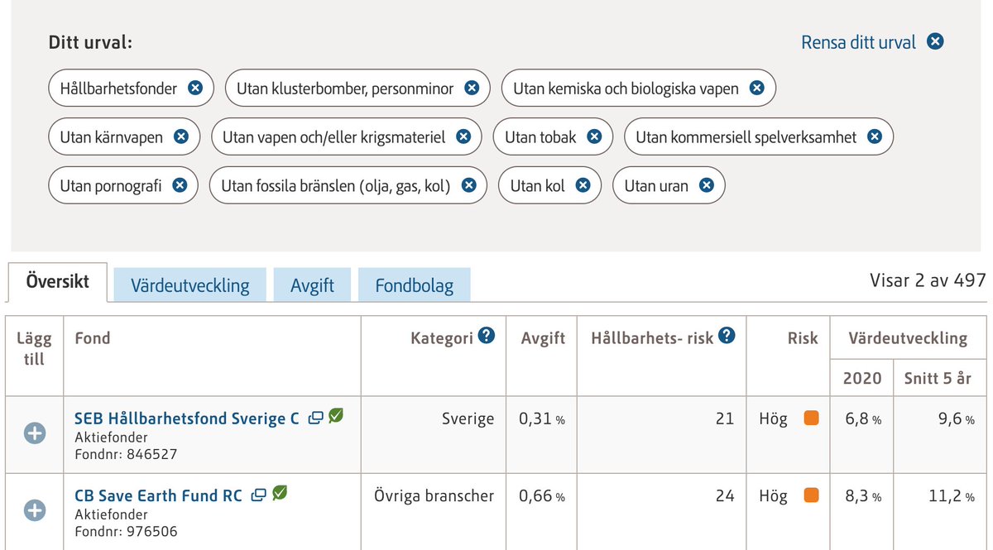Click the Visar 2 av 497 counter
This screenshot has width=993, height=550.
coord(928,280)
